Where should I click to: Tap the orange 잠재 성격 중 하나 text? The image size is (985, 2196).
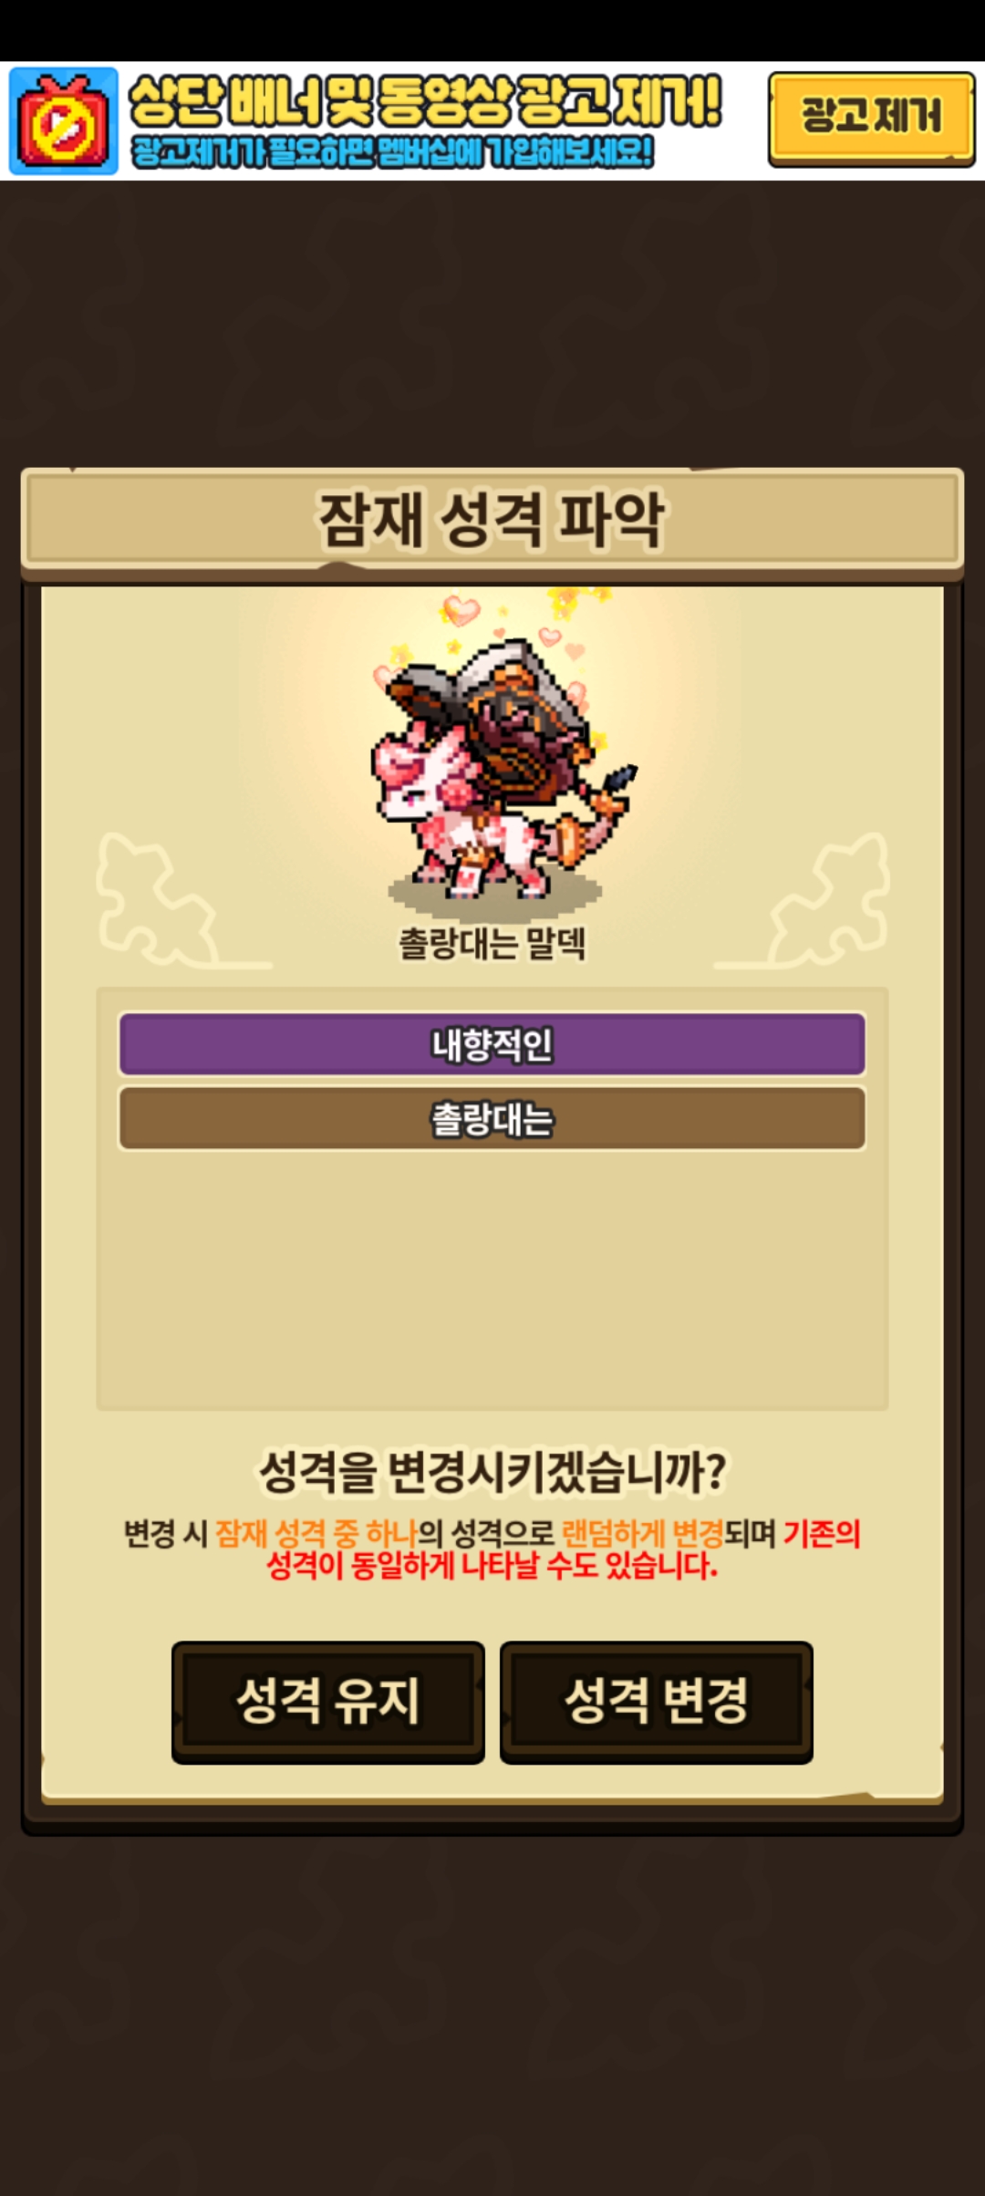316,1533
